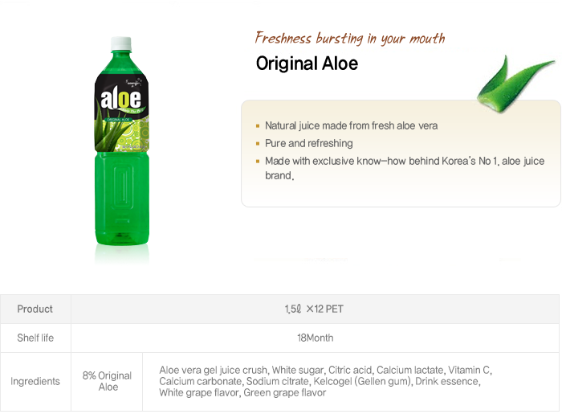The image size is (562, 414).
Task: Click the 'aloe' logo on bottle label
Action: pyautogui.click(x=120, y=99)
